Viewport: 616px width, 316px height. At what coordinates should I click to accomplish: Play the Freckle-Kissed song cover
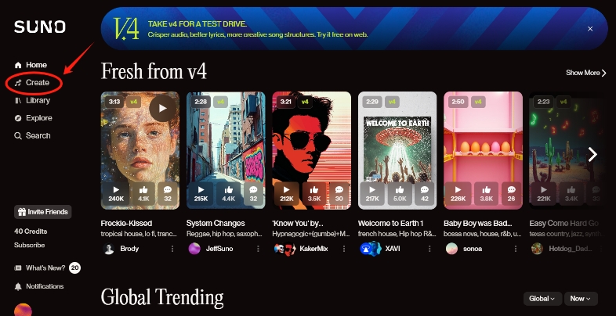(163, 107)
